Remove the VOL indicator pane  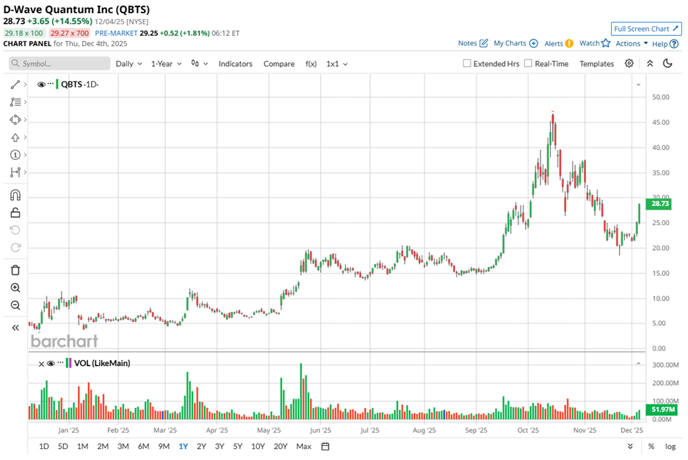41,364
